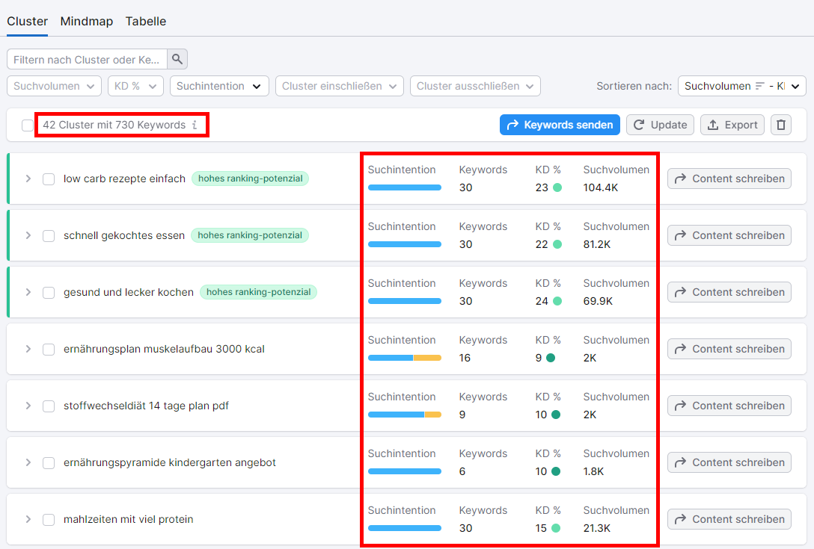
Task: Select the low carb rezepte einfach cluster checkbox
Action: click(x=49, y=179)
